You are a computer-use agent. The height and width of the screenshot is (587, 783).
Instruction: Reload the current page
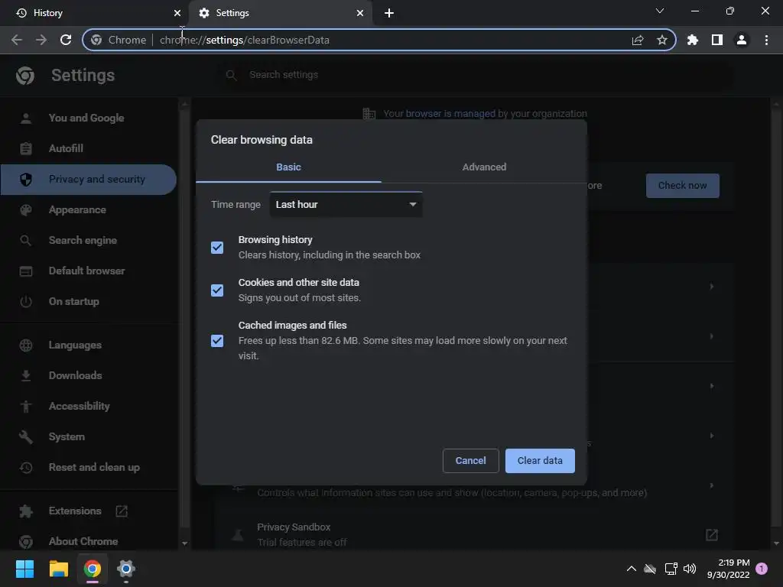66,40
